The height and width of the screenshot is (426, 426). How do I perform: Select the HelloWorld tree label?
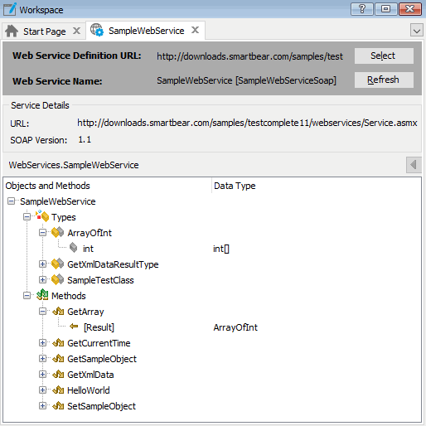[89, 390]
